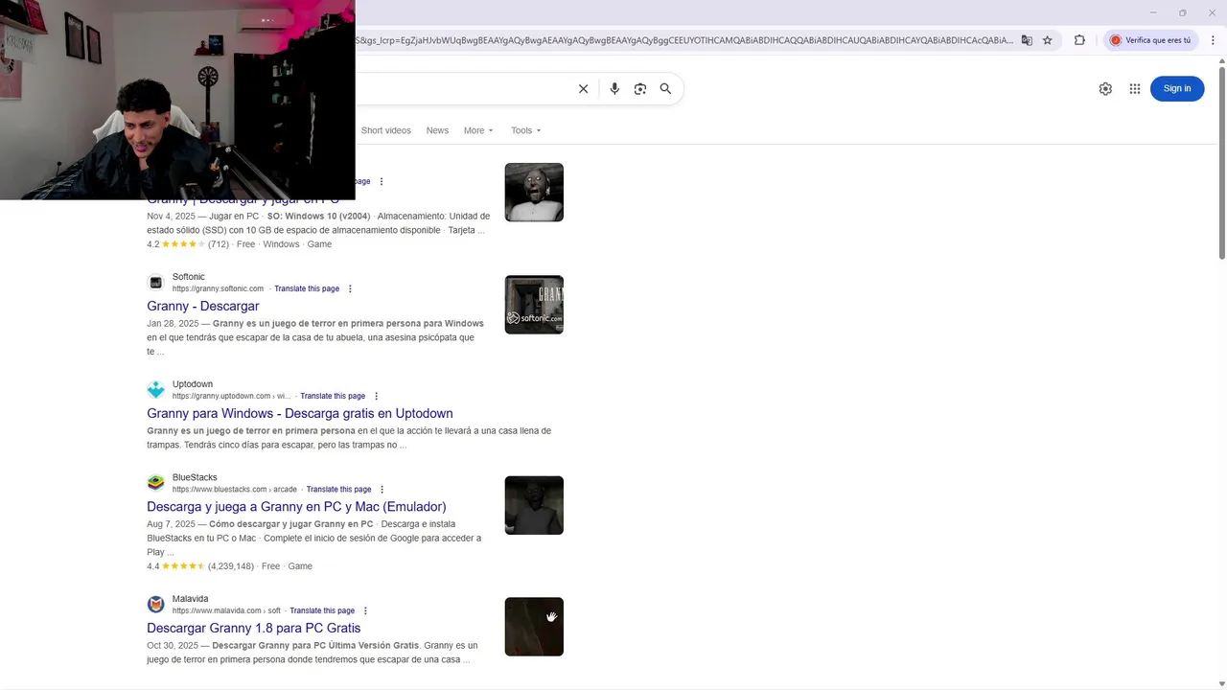Click the Malavida site favicon
The width and height of the screenshot is (1227, 690).
155,605
